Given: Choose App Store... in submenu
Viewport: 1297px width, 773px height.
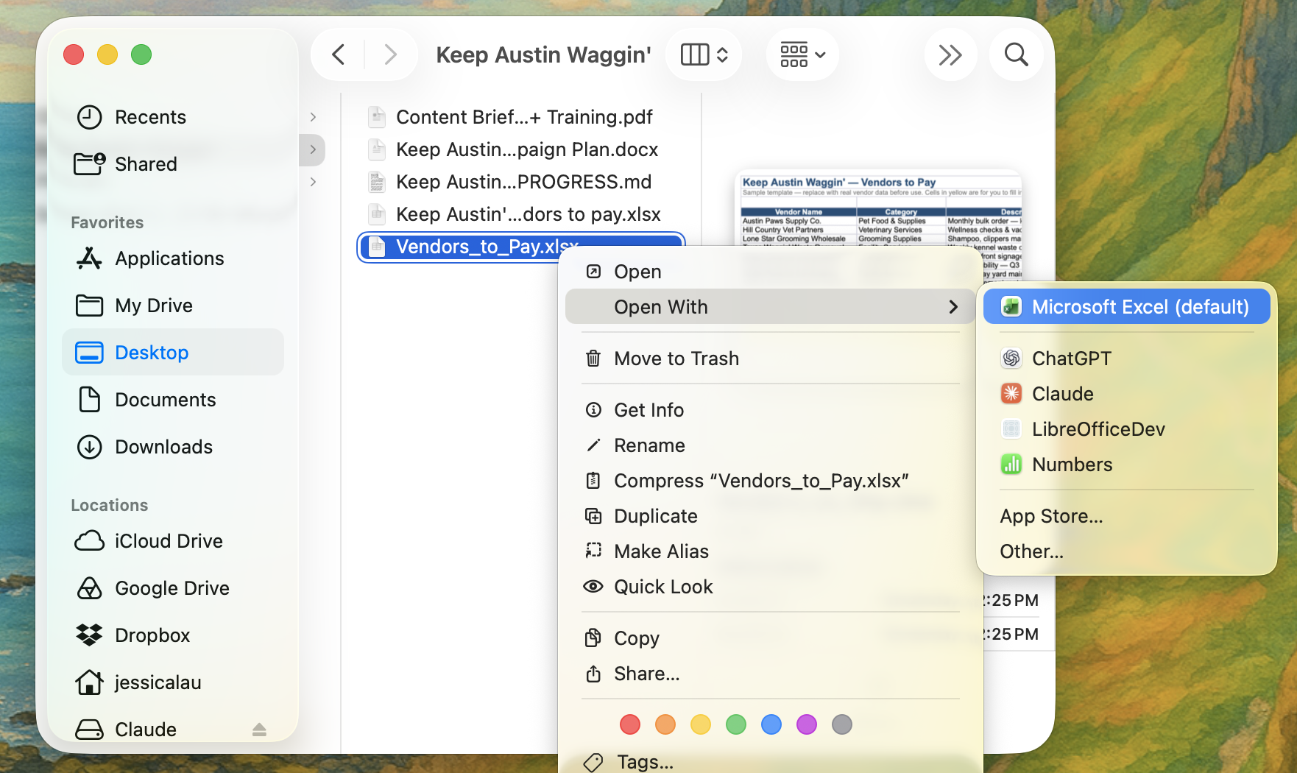Looking at the screenshot, I should (x=1127, y=516).
